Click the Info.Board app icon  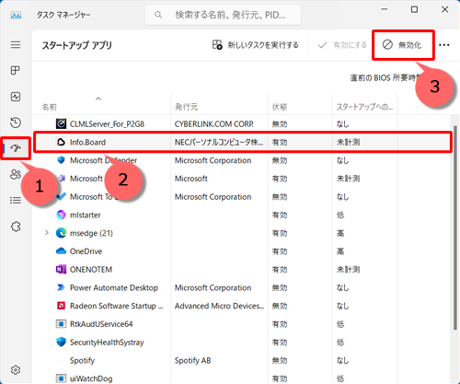[61, 142]
